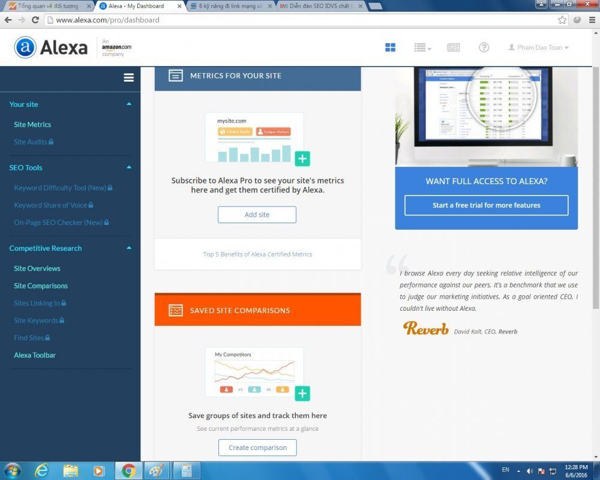Open Alexa Toolbar in sidebar
Image resolution: width=600 pixels, height=480 pixels.
tap(35, 355)
